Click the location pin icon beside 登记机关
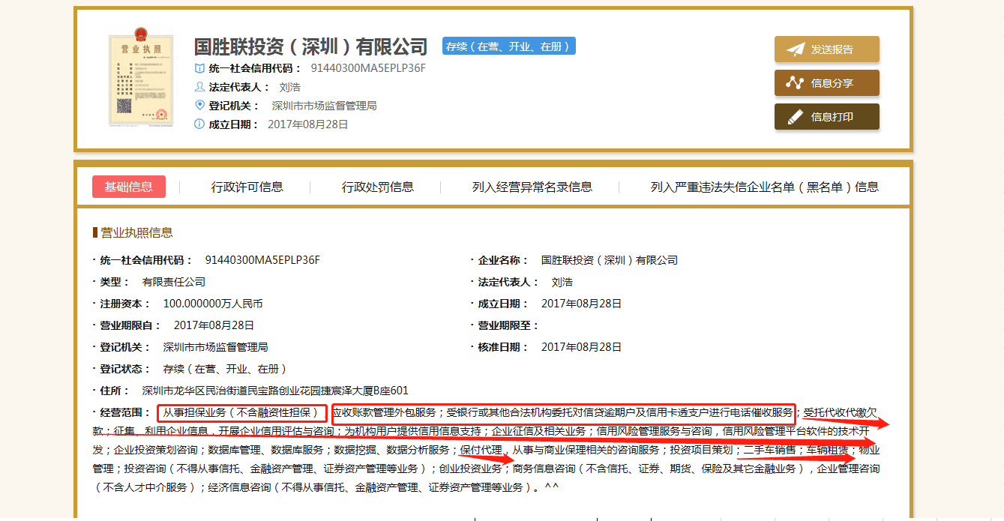The image size is (1004, 521). (199, 105)
